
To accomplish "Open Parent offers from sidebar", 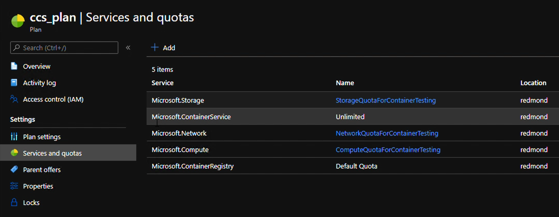I will 42,170.
